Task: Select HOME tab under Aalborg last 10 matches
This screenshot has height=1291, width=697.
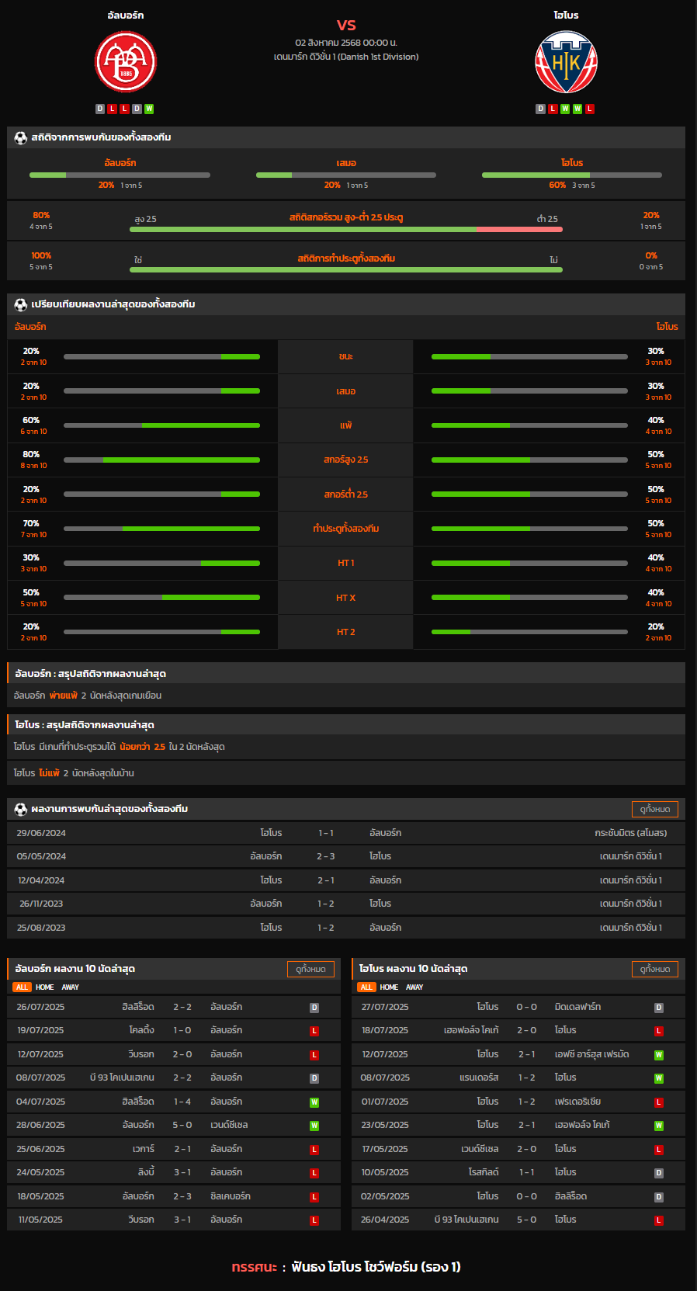Action: (x=45, y=987)
